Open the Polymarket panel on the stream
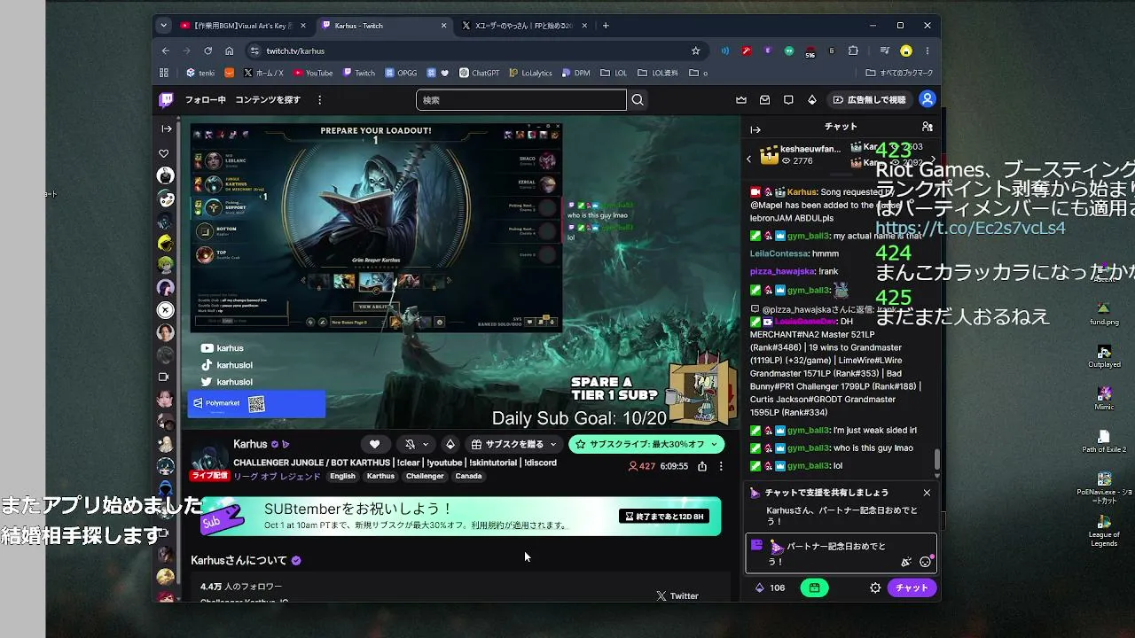Image resolution: width=1135 pixels, height=638 pixels. [256, 404]
